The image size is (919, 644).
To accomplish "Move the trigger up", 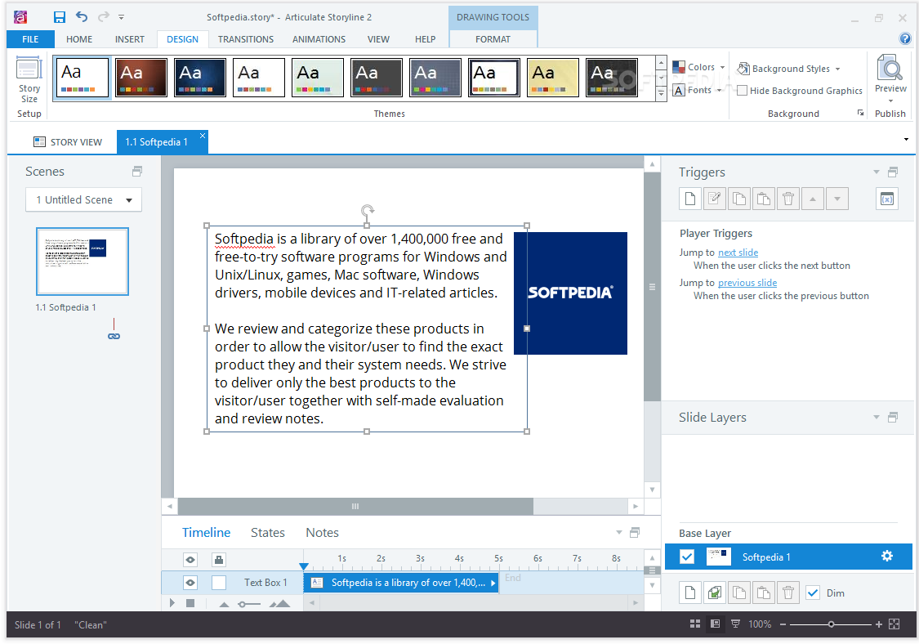I will [x=813, y=199].
